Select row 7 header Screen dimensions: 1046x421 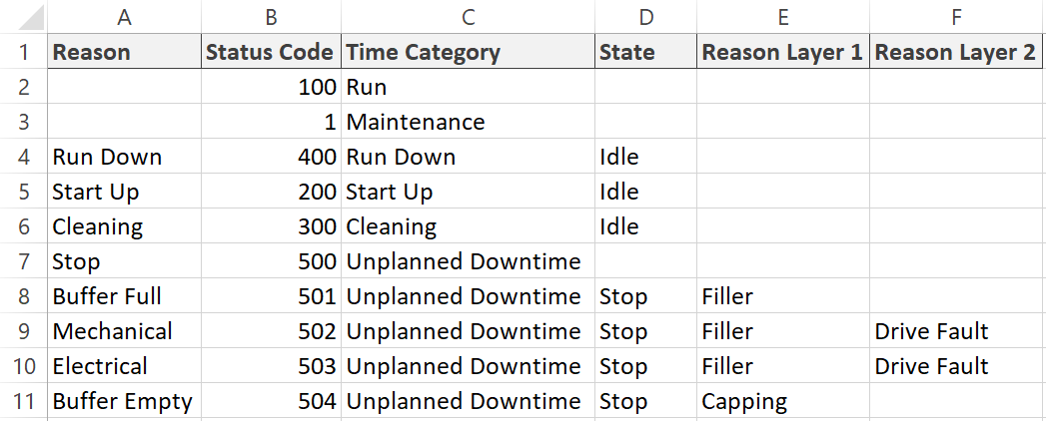(23, 261)
